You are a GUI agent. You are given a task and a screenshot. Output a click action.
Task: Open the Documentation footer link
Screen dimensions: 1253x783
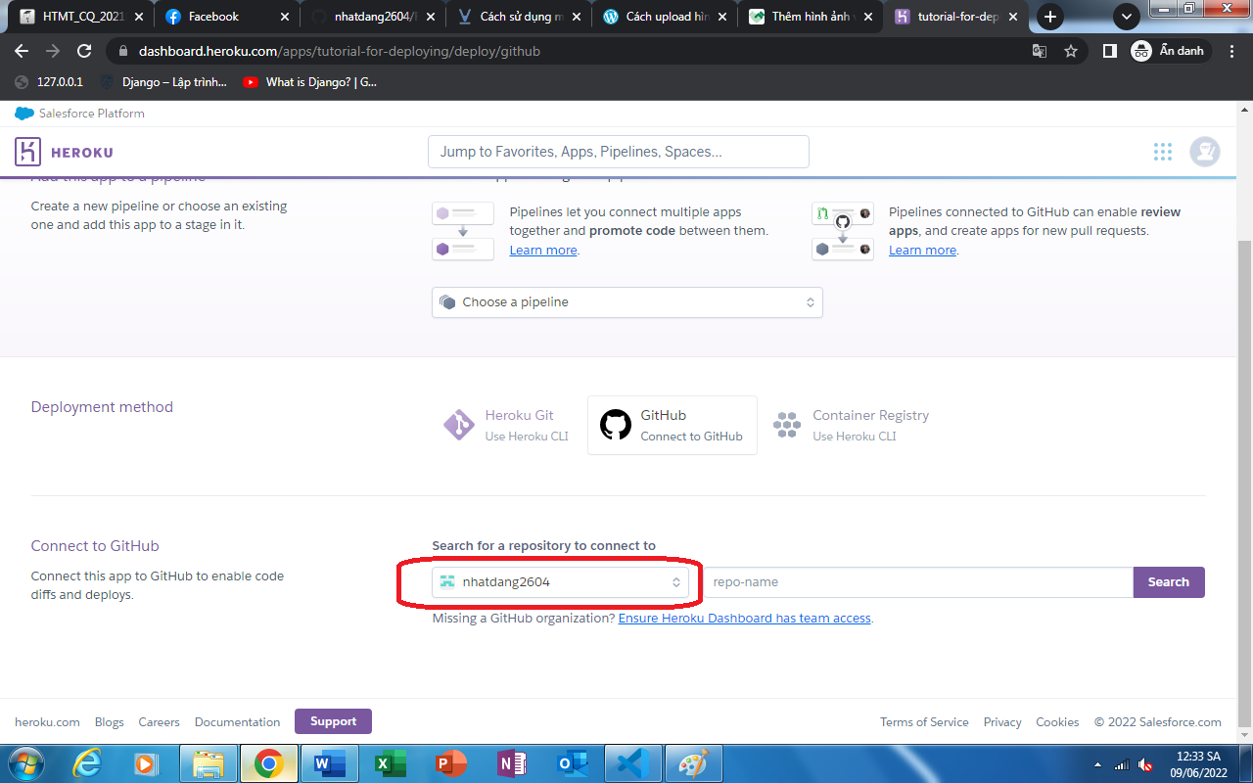tap(237, 722)
